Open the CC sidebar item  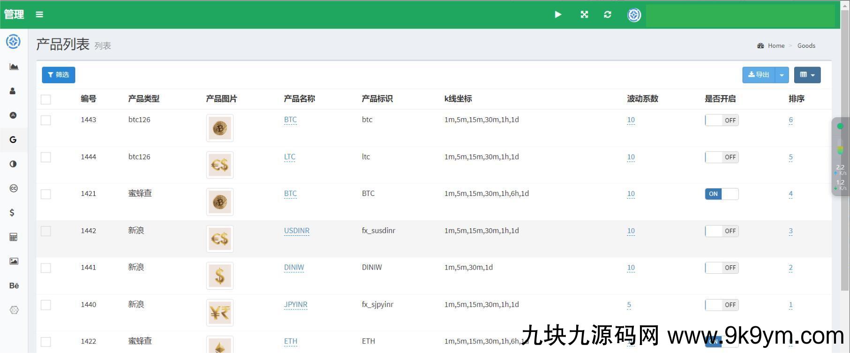(14, 188)
